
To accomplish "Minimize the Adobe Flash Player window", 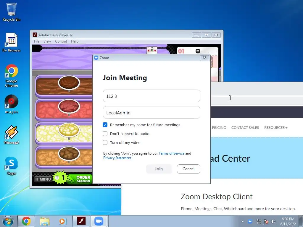I will [x=196, y=35].
